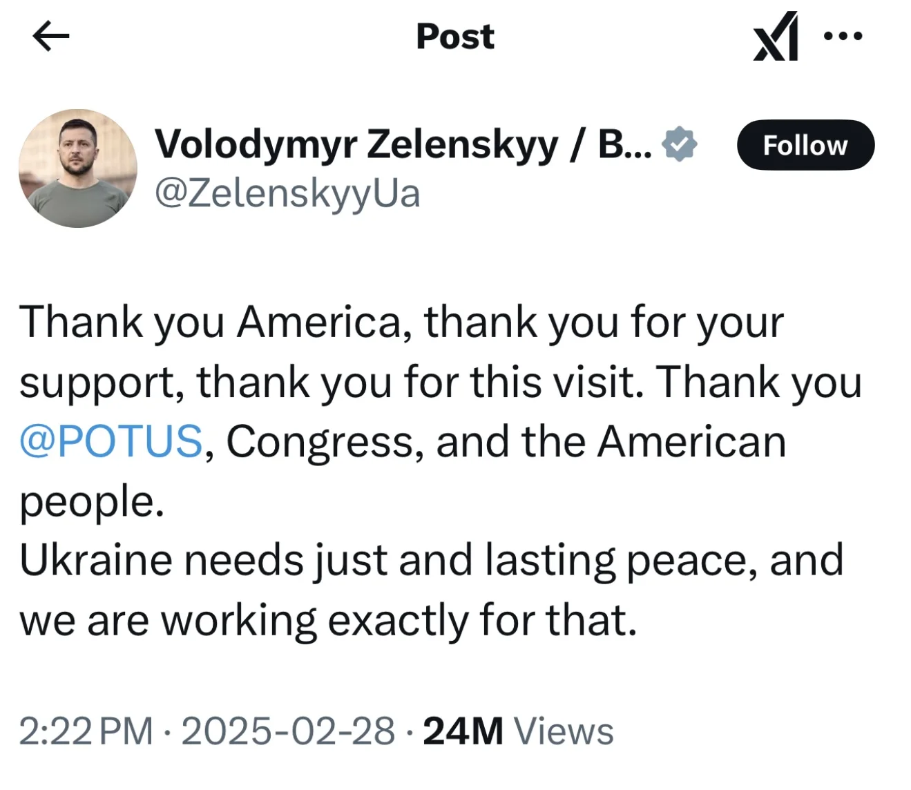Click the blue verified badge
Image resolution: width=911 pixels, height=790 pixels.
click(x=680, y=144)
